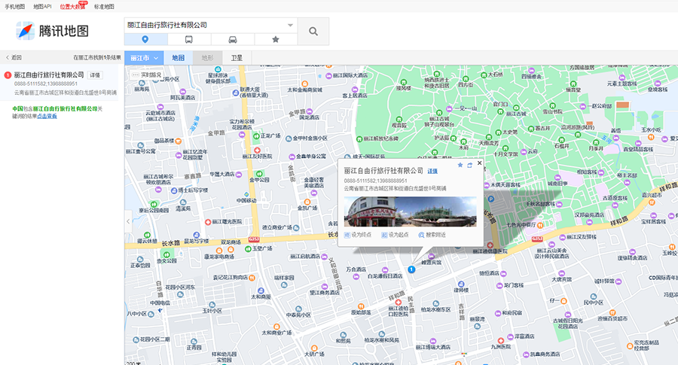Screen dimensions: 678x365
Task: Expand the search box history dropdown arrow
Action: (x=290, y=25)
